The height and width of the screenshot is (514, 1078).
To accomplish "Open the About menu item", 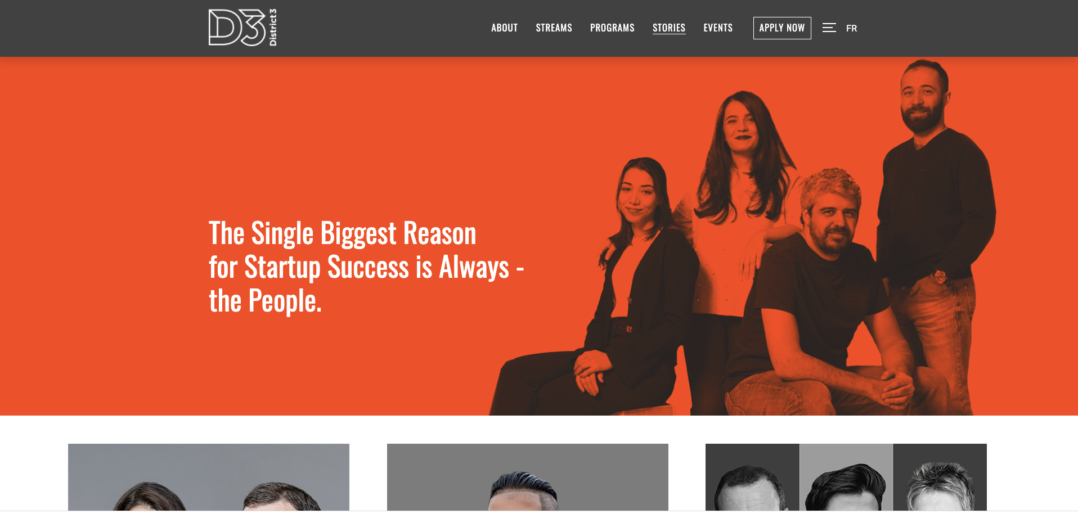I will pos(504,28).
